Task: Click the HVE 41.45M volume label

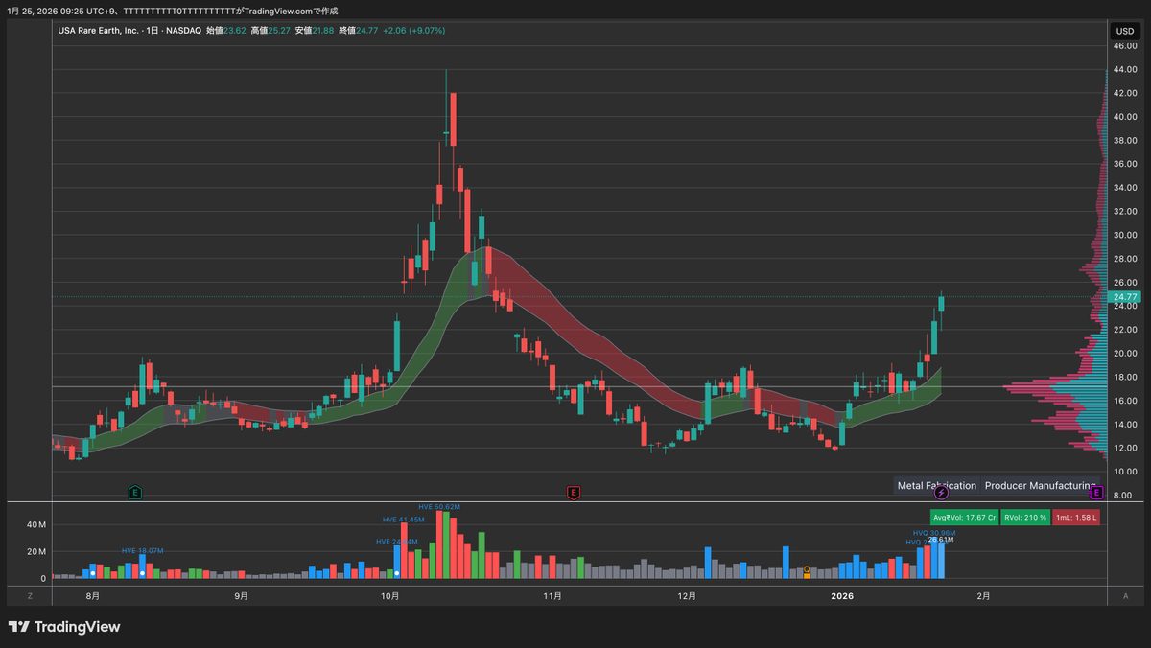Action: (x=403, y=519)
